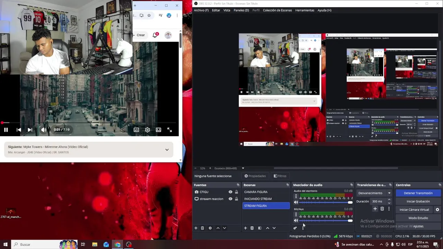Hide the streaam reaccion source

tap(230, 199)
